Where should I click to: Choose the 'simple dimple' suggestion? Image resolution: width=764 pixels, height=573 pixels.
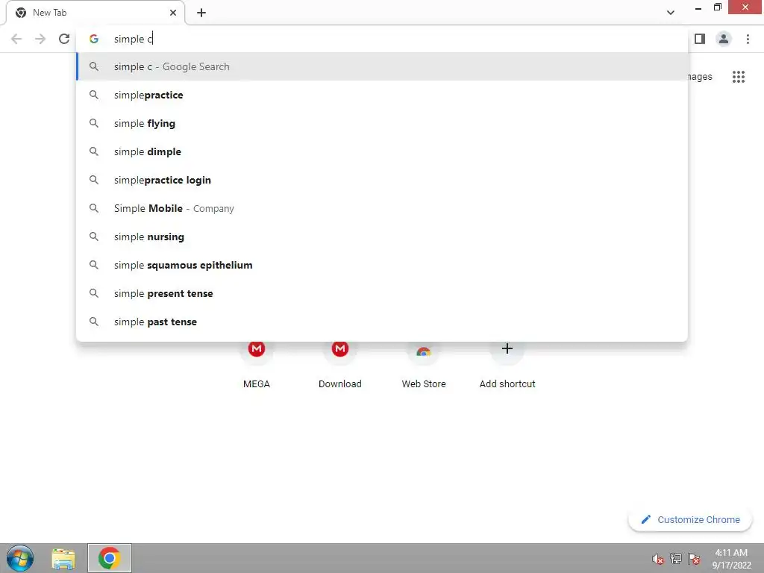[x=382, y=151]
